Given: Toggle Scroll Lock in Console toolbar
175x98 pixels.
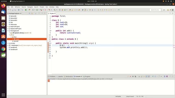Looking at the screenshot, I should 142,76.
